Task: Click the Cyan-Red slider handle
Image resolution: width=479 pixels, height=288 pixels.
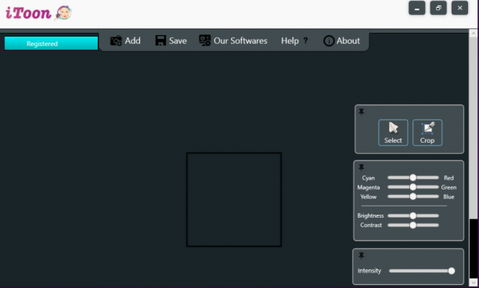Action: pyautogui.click(x=412, y=178)
